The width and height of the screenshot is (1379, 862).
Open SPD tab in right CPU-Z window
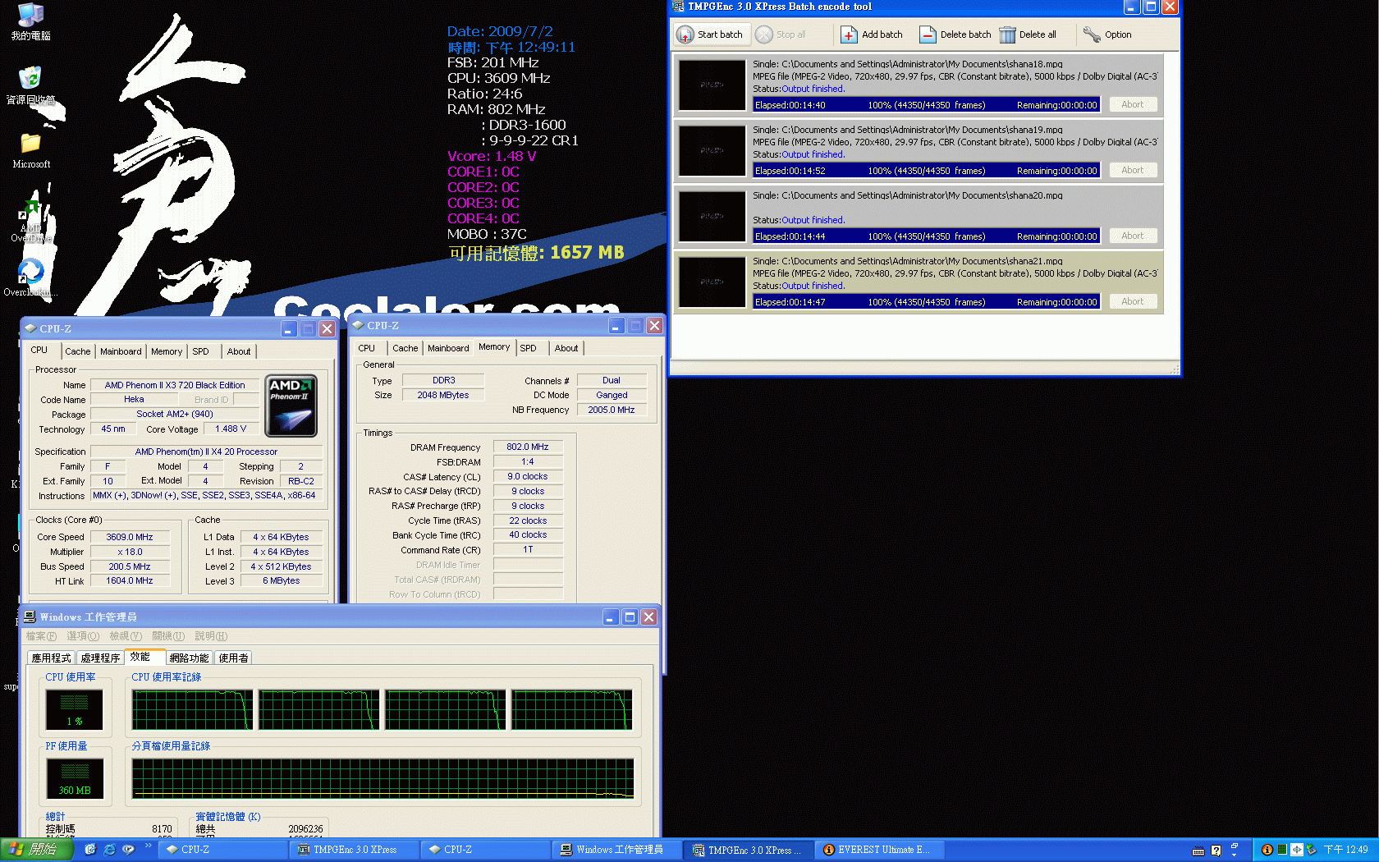529,348
